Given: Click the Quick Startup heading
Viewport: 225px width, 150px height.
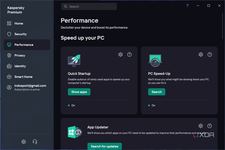Looking at the screenshot, I should coord(79,74).
